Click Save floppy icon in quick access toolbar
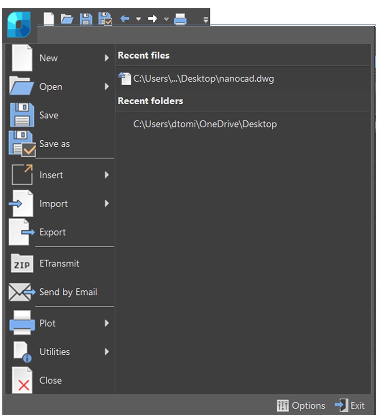Viewport: 379px width, 416px height. pyautogui.click(x=86, y=19)
